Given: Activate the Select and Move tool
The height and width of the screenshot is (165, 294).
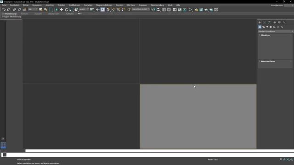Looking at the screenshot, I should pos(61,10).
